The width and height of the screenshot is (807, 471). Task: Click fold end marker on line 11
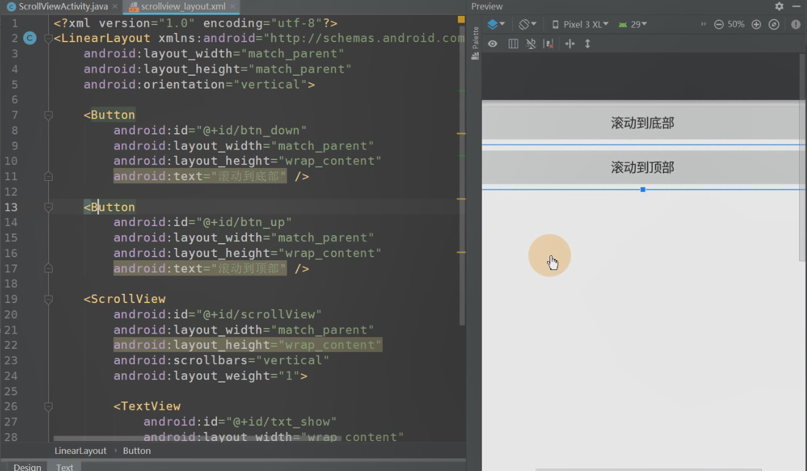48,177
